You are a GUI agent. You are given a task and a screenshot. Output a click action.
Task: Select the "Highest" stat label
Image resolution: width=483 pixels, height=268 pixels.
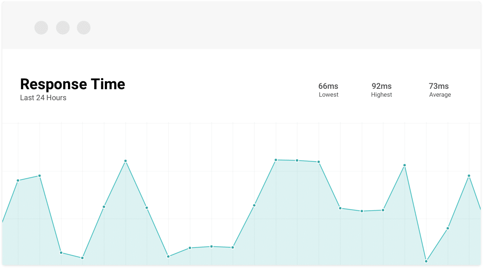coord(382,95)
